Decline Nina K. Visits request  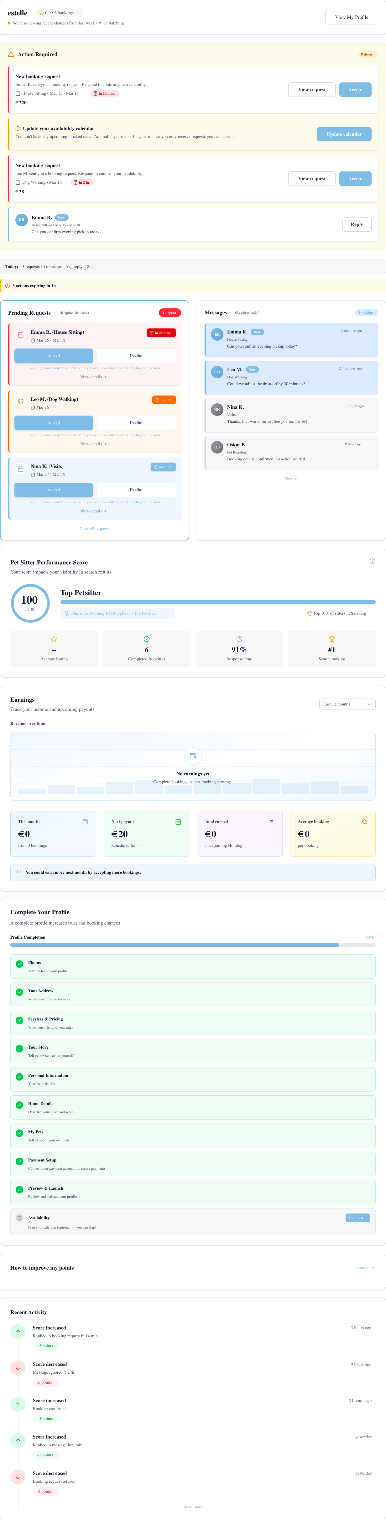(x=136, y=490)
